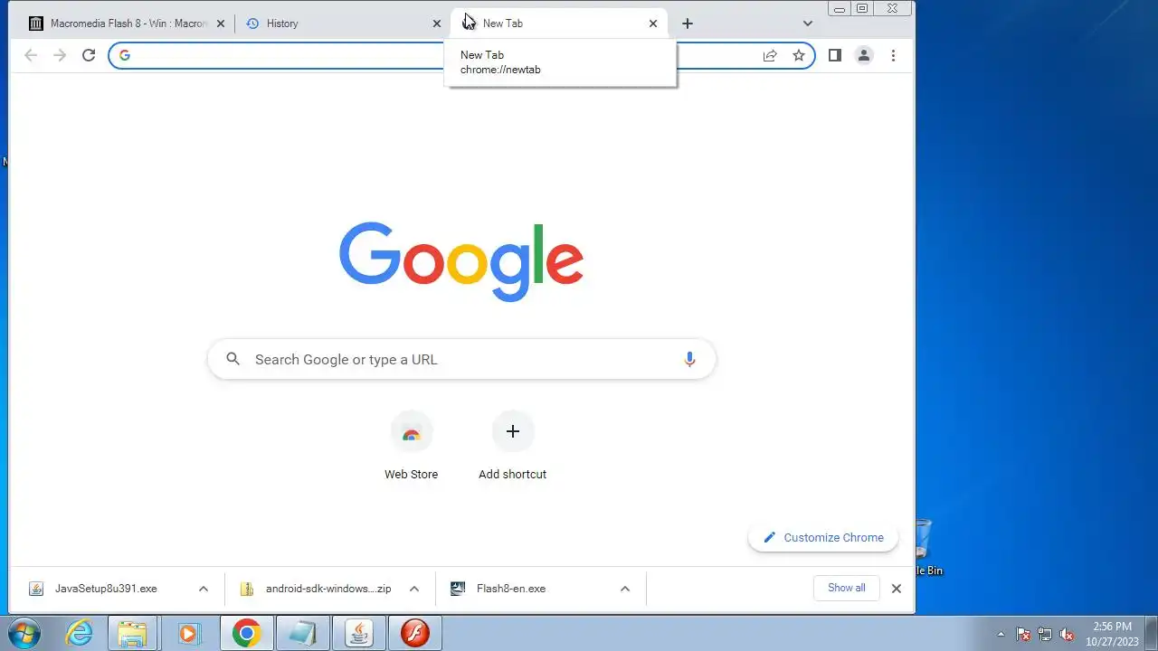
Task: Click the volume muted tray icon
Action: (x=1067, y=634)
